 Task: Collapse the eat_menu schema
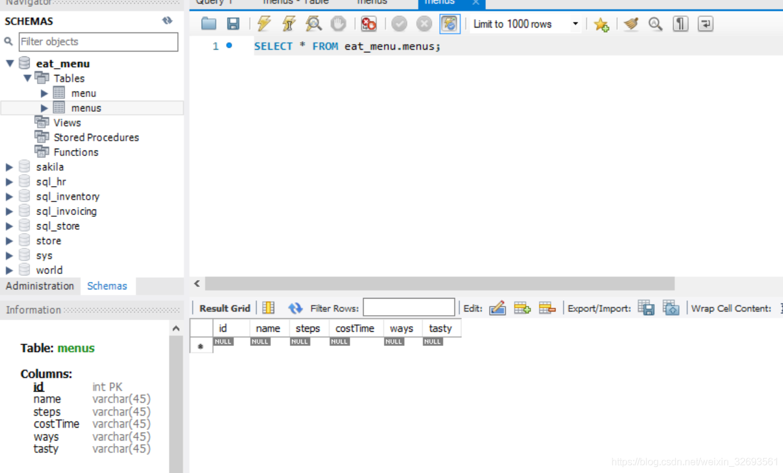coord(10,63)
